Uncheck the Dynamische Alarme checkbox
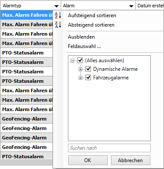Image resolution: width=164 pixels, height=169 pixels. click(x=88, y=69)
